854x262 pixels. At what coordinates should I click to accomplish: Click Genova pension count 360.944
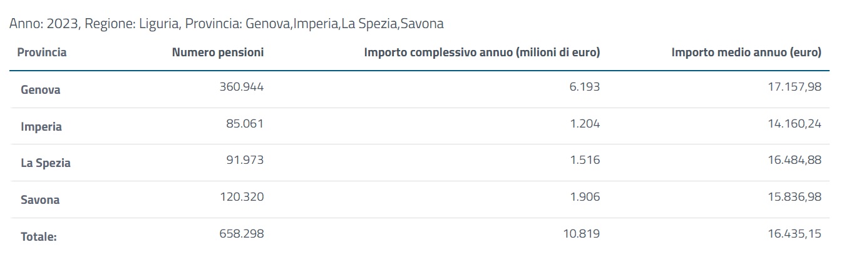(242, 87)
